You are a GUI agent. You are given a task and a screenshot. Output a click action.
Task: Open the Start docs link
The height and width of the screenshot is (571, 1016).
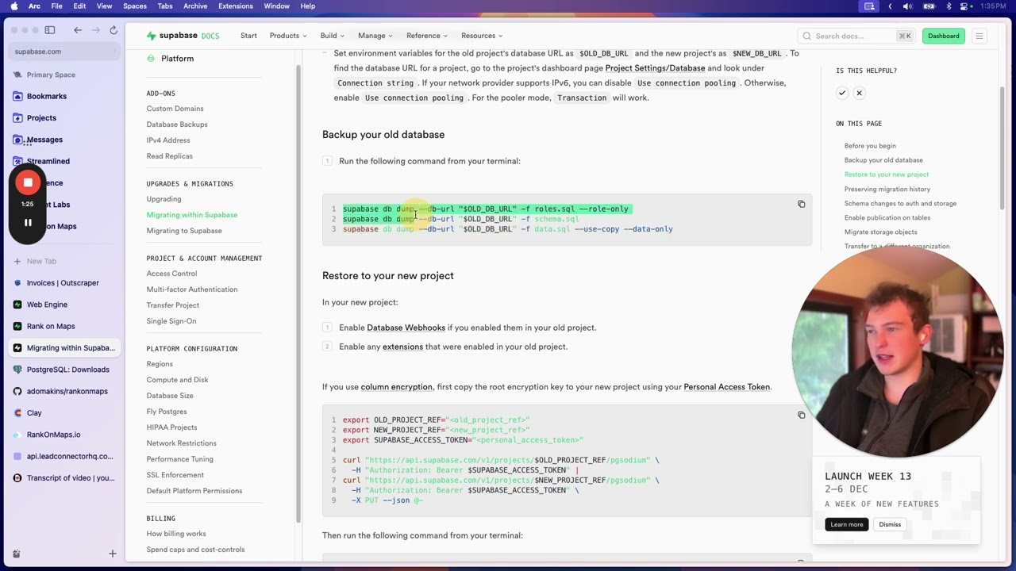248,36
